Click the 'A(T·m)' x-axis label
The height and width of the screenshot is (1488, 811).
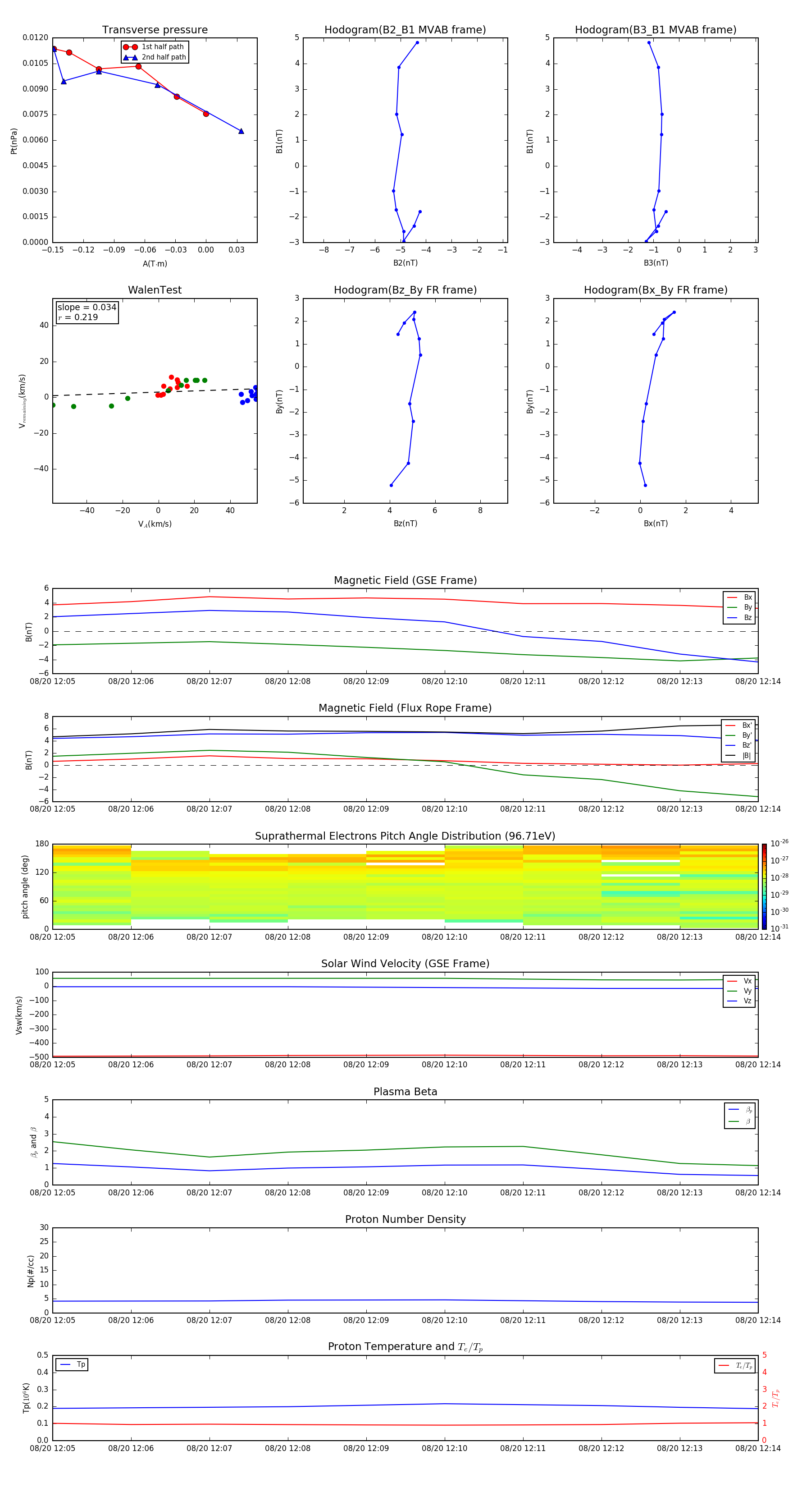[x=155, y=264]
